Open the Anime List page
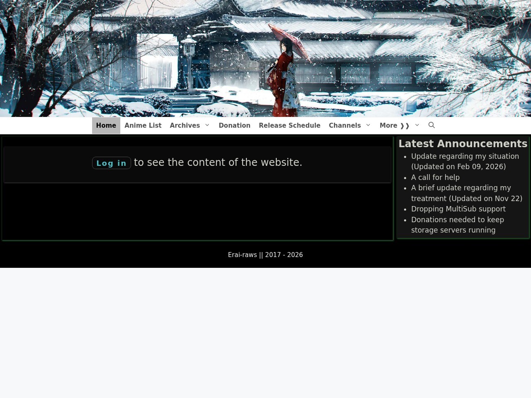 coord(143,126)
